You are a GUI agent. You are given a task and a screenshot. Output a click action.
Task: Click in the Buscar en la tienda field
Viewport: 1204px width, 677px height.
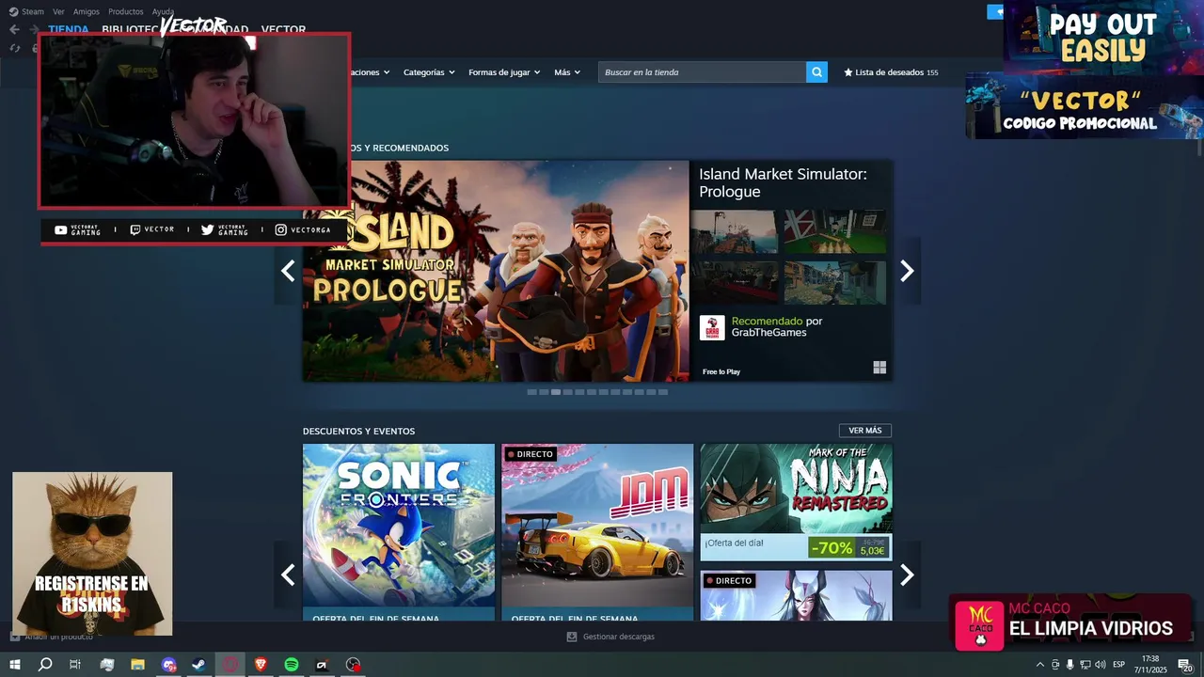point(702,72)
